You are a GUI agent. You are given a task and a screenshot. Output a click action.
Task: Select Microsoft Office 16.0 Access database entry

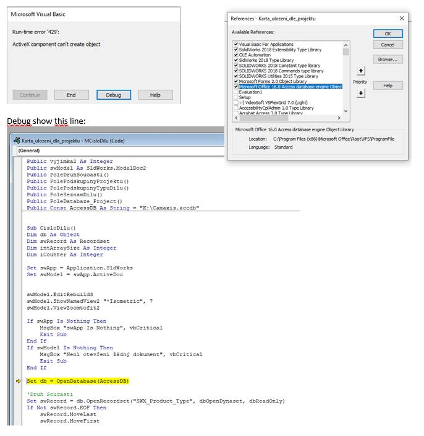(290, 87)
